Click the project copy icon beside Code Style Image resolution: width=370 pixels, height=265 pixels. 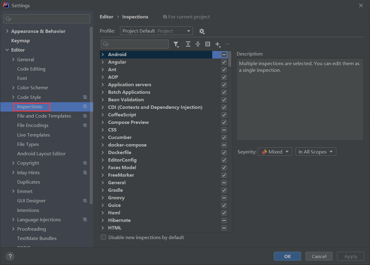point(85,97)
